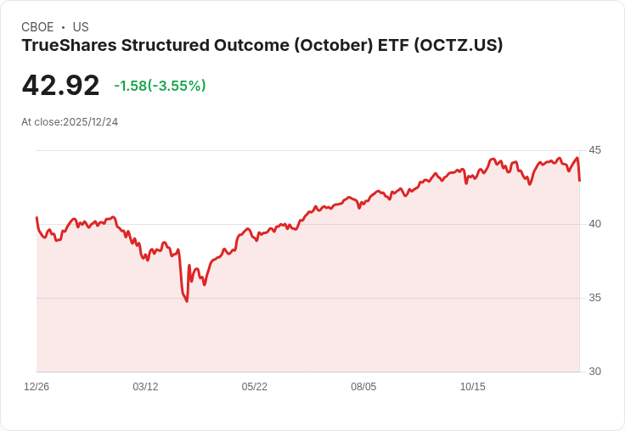Select the 05/22 date axis label

(254, 386)
